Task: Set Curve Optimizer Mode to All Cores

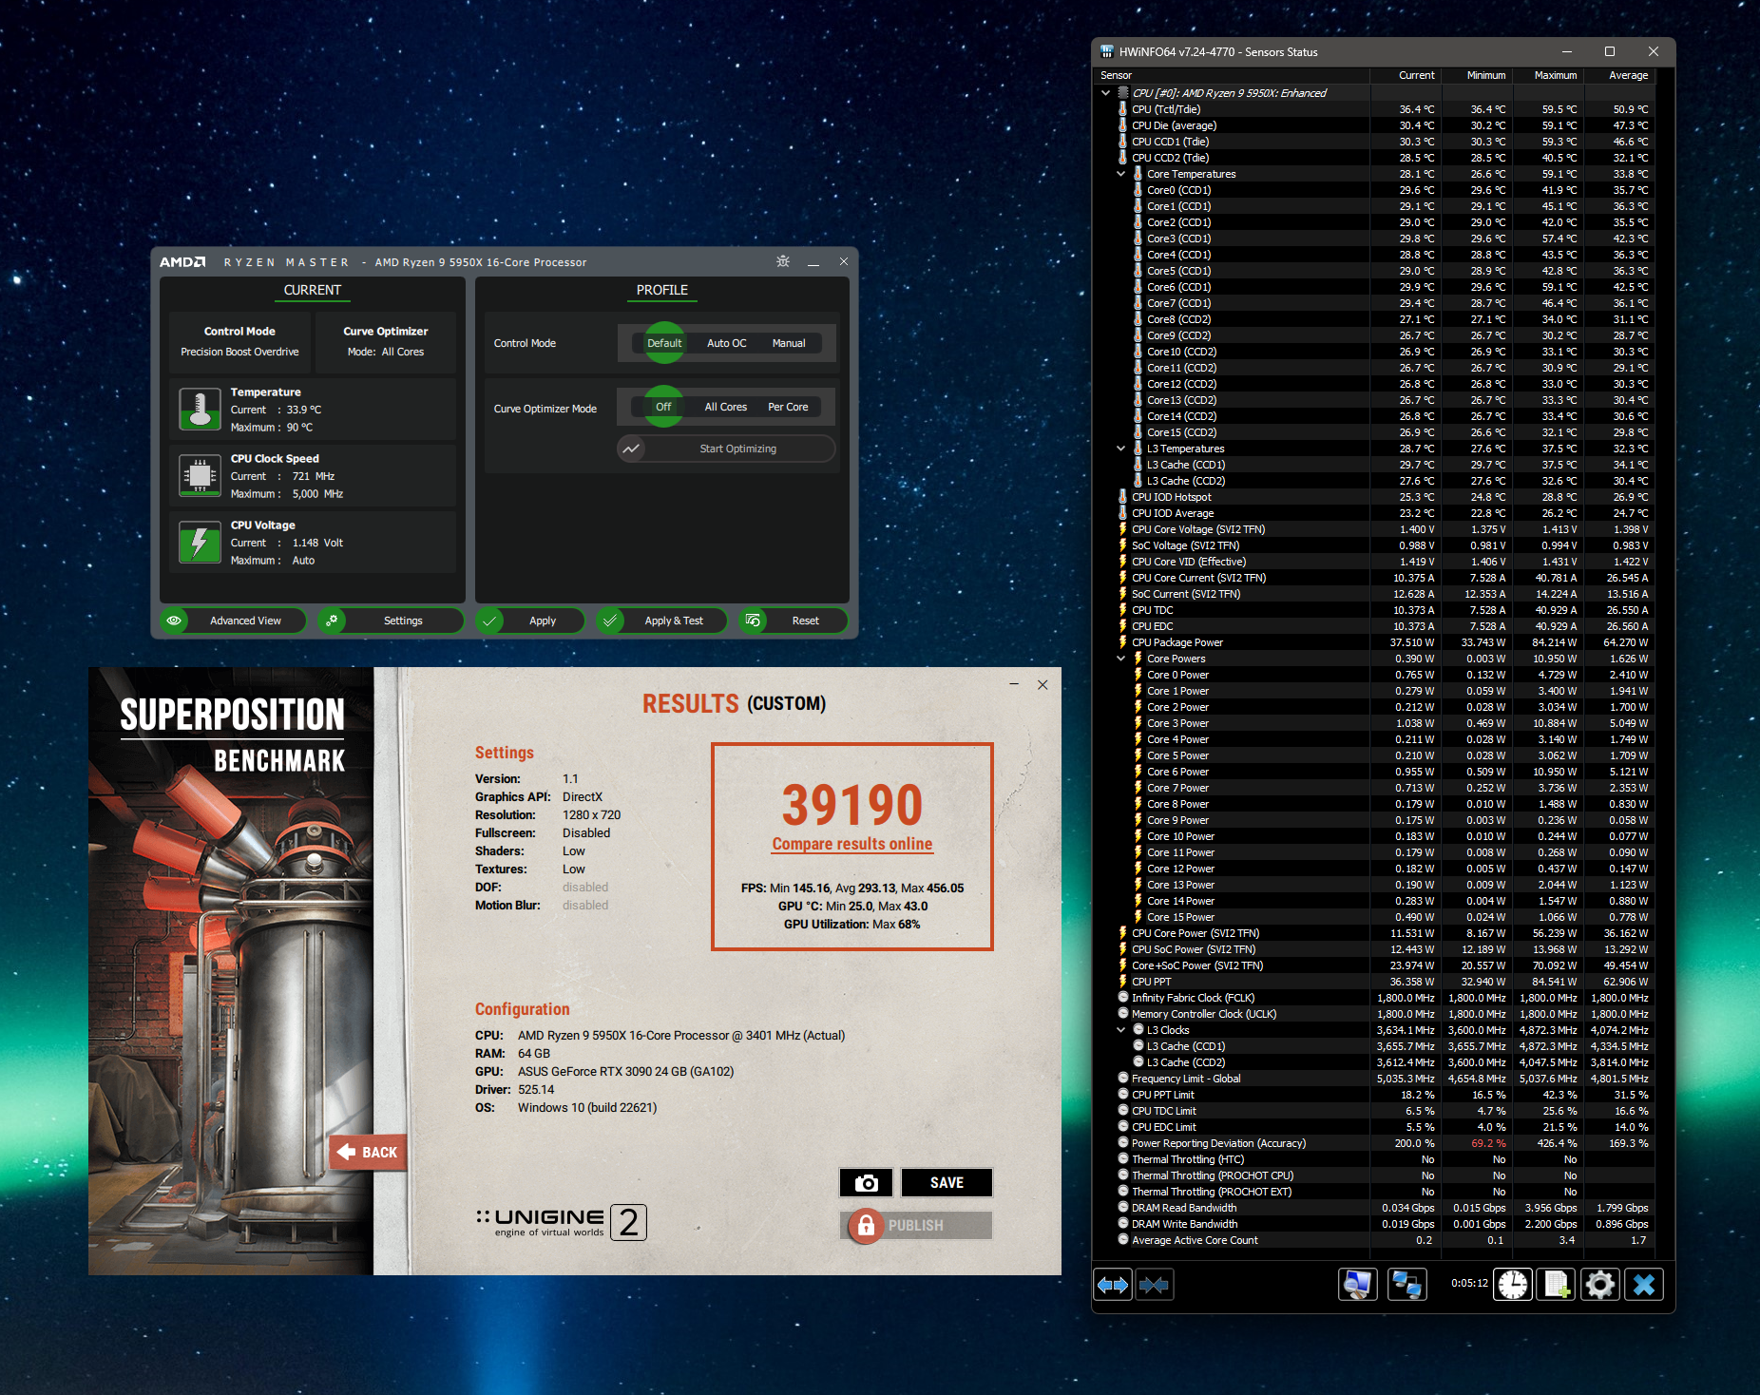Action: [x=726, y=407]
